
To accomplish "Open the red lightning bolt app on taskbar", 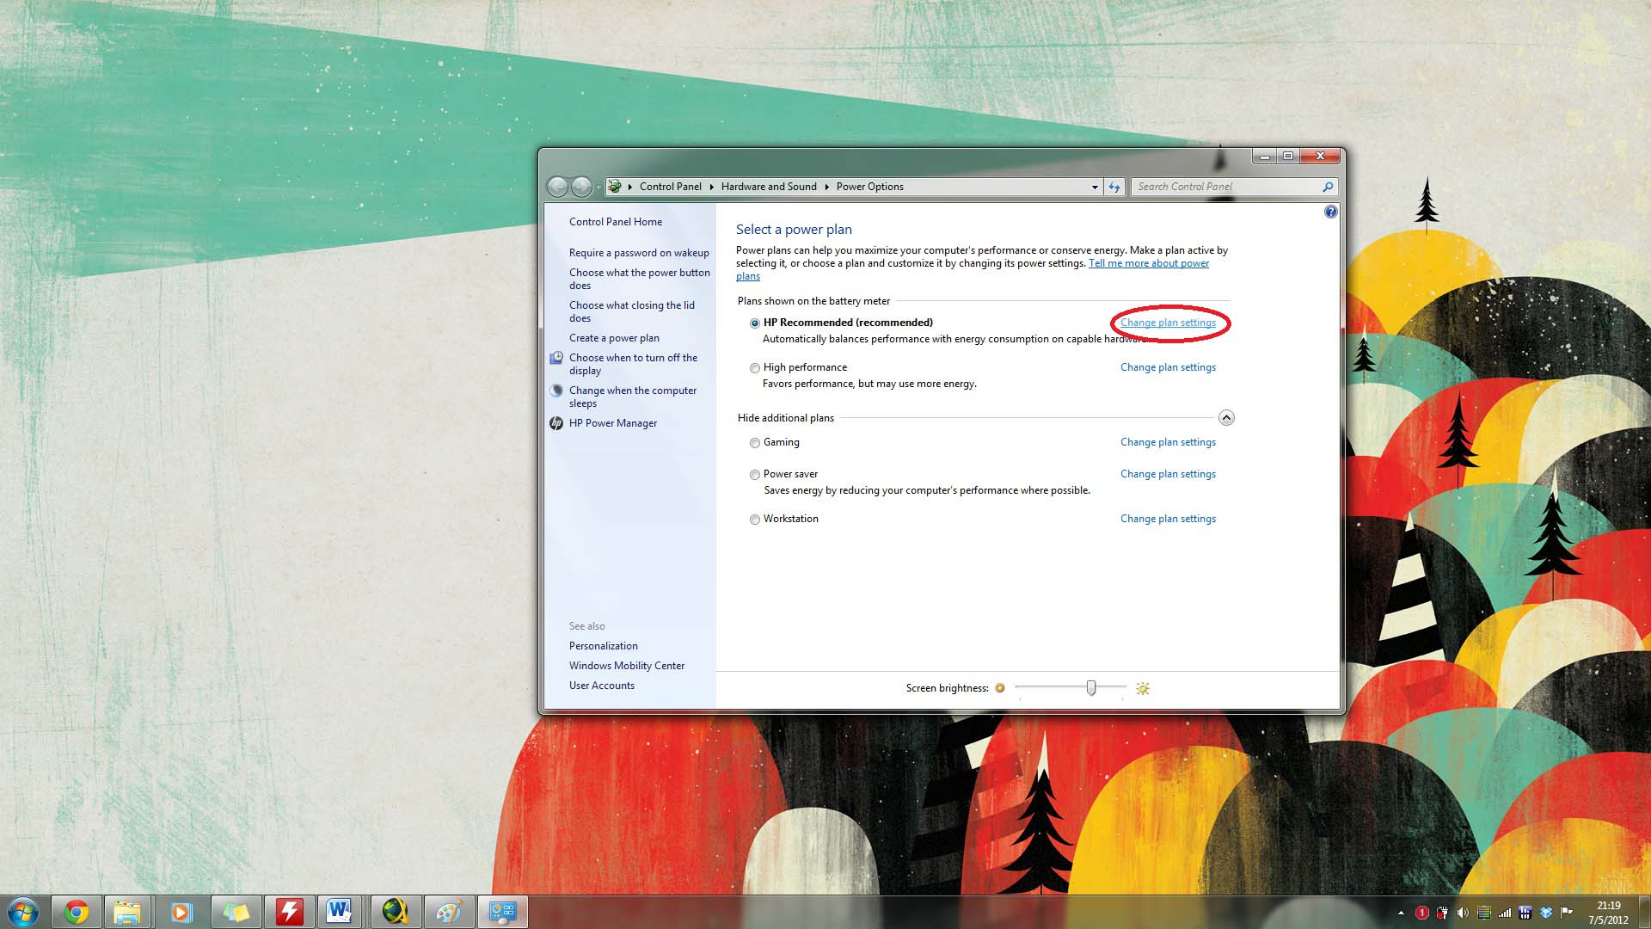I will pyautogui.click(x=289, y=912).
